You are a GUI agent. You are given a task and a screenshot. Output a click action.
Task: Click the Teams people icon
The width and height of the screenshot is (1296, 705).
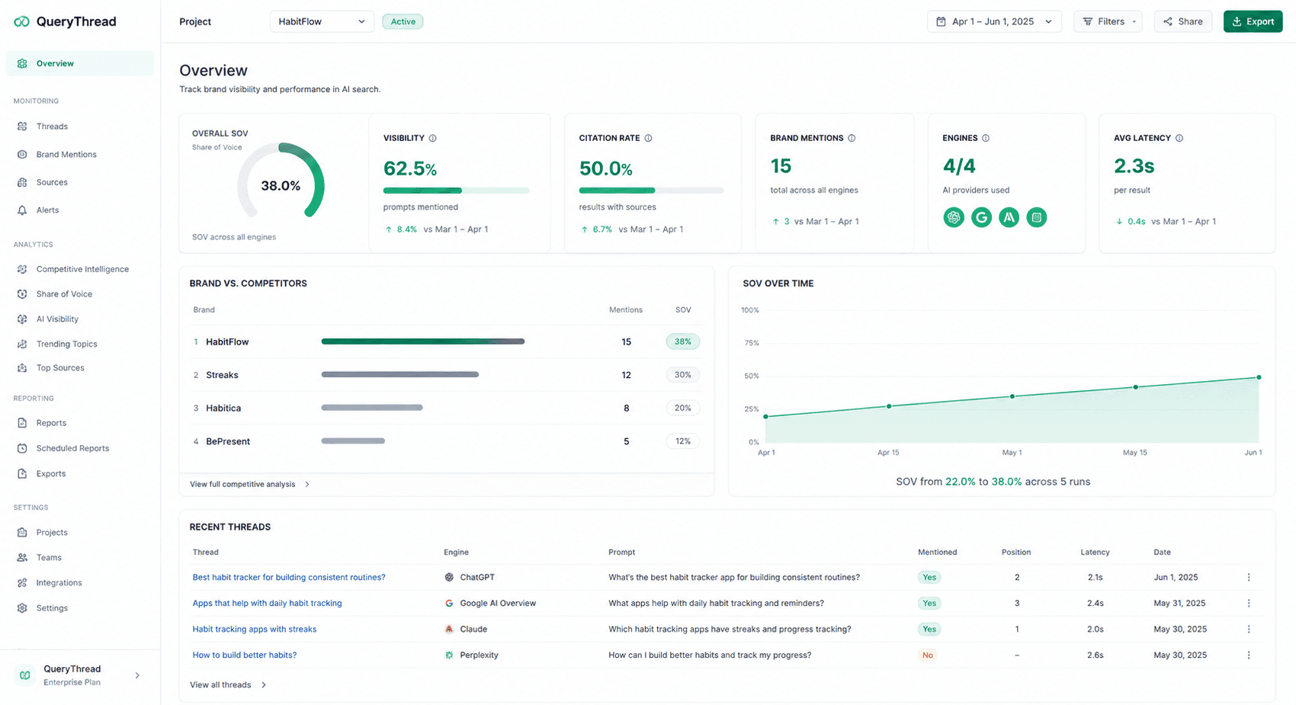(22, 558)
